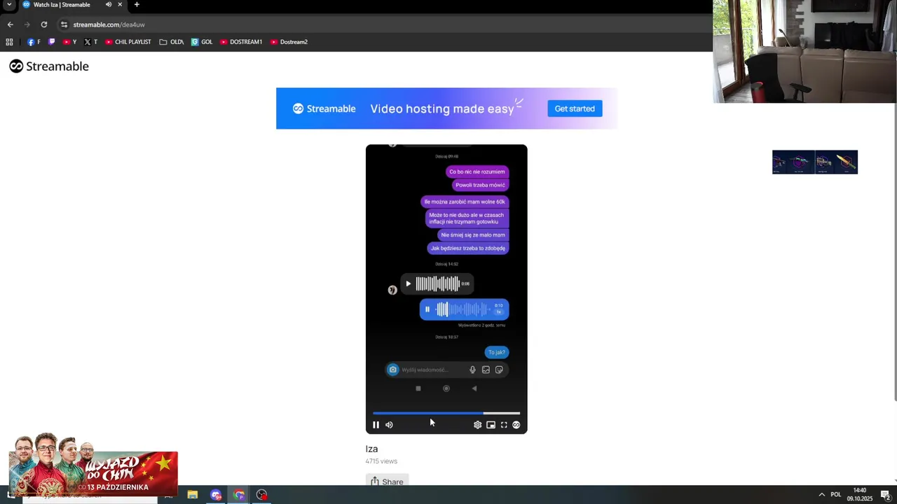Click the Android home circle in video

click(x=446, y=388)
